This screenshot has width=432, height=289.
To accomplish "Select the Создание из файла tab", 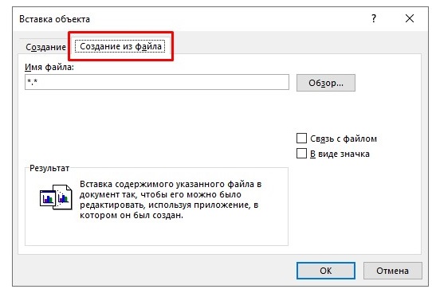I will 120,46.
